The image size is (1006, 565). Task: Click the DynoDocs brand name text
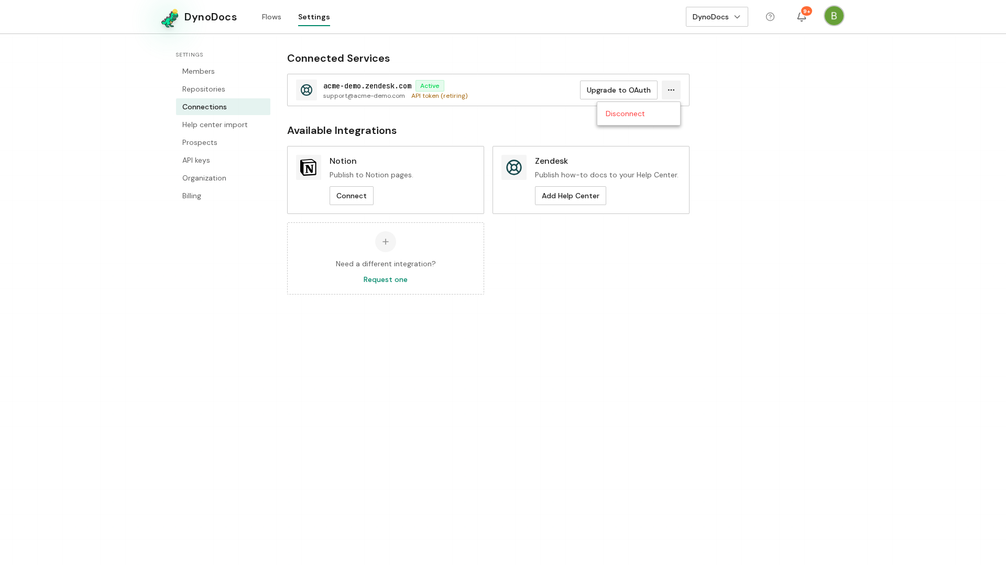[x=211, y=17]
